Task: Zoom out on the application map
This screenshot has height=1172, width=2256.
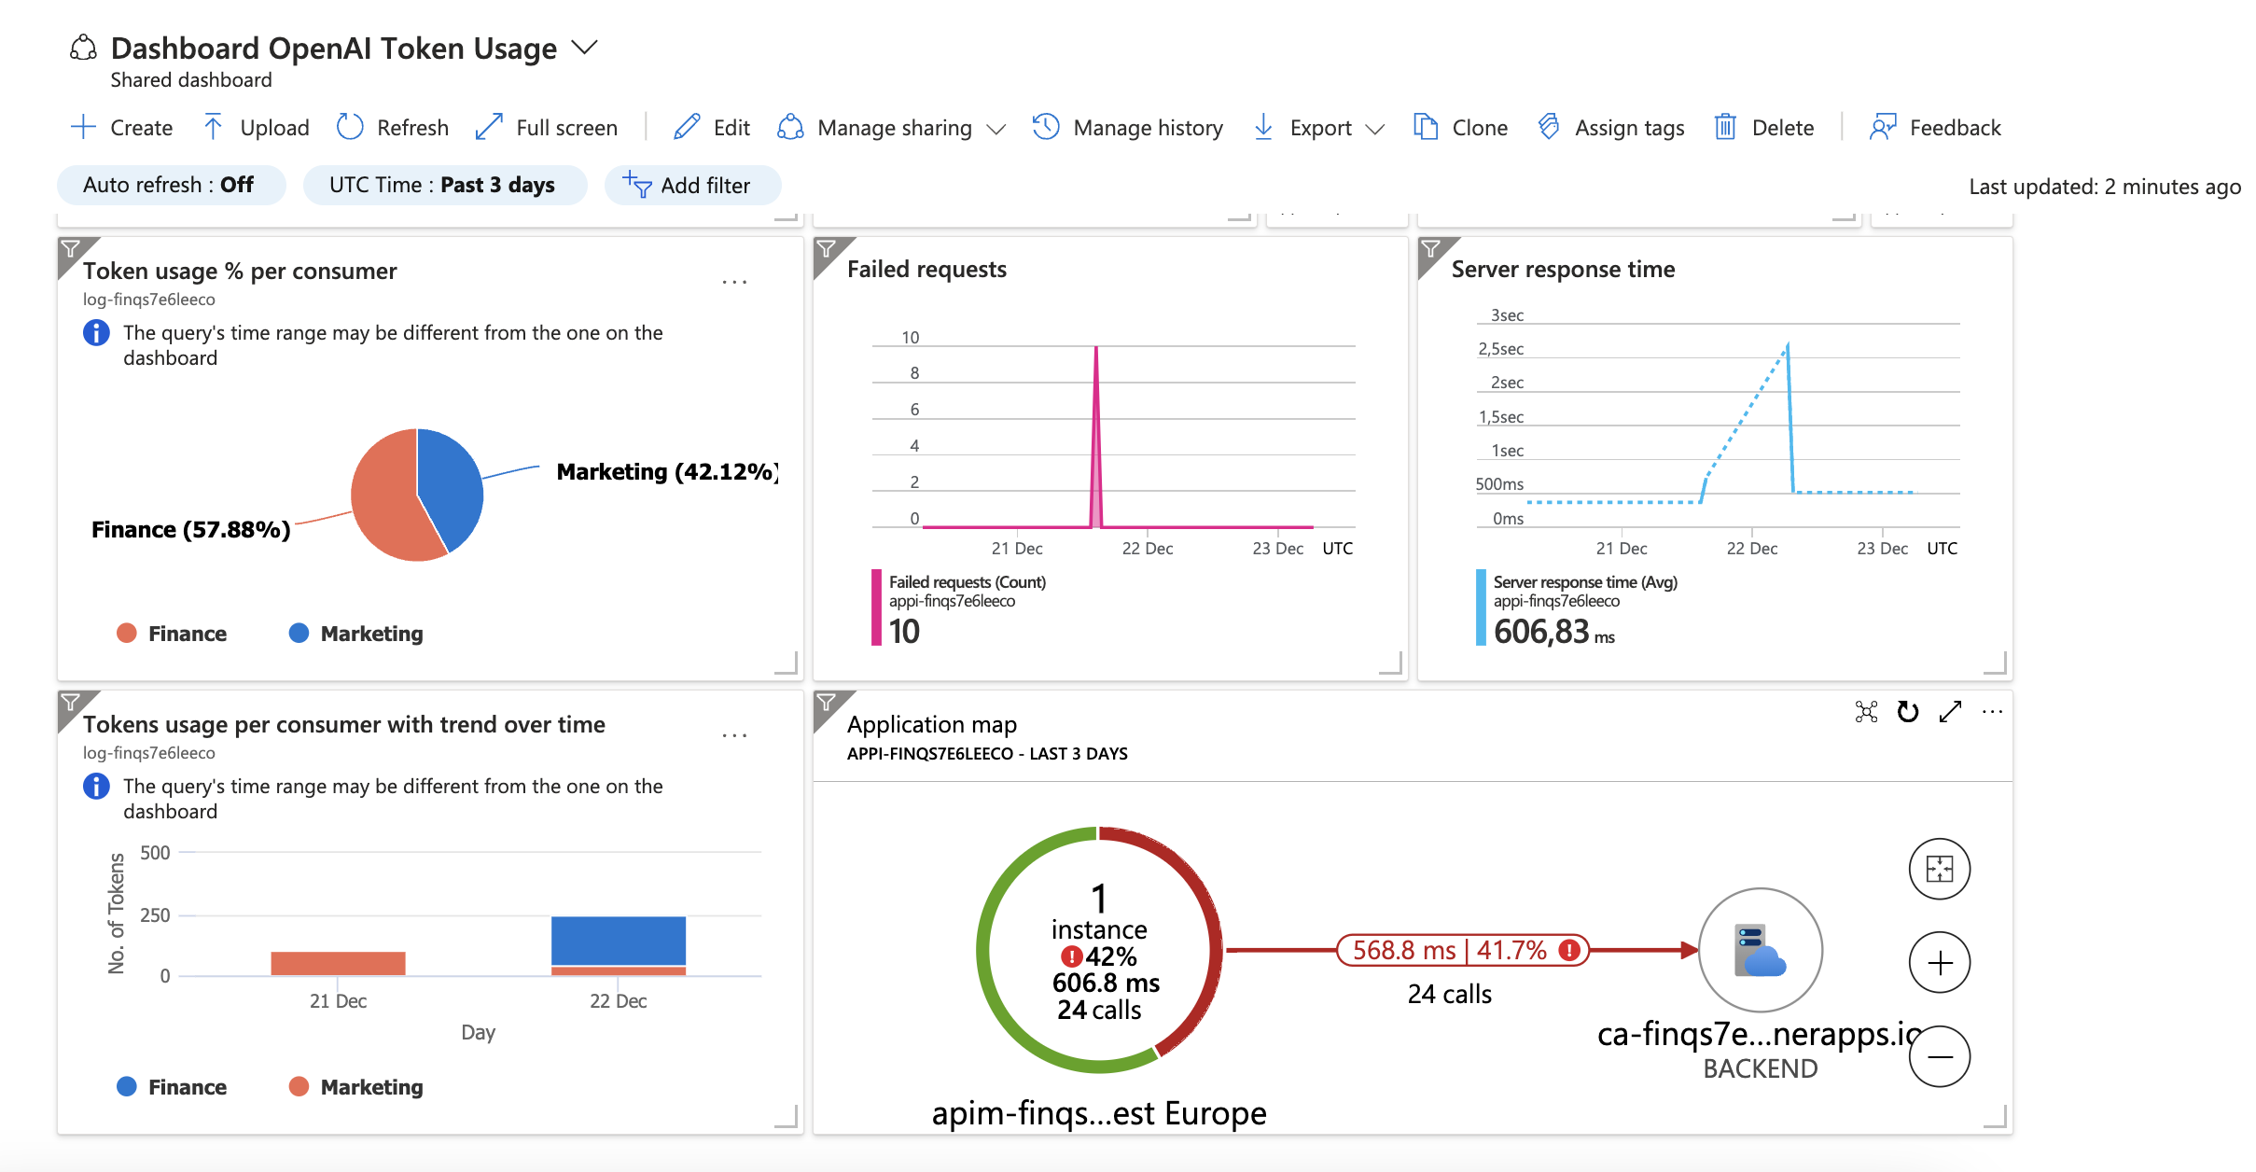Action: click(x=1939, y=1056)
